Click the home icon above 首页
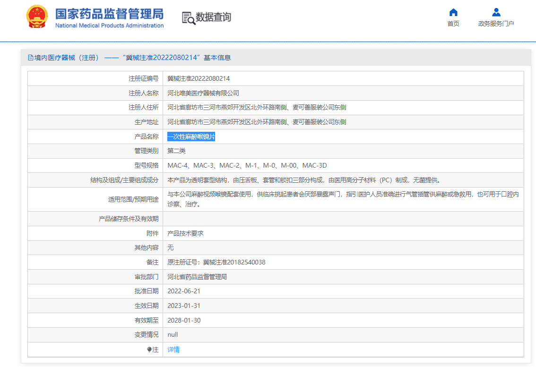Viewport: 536px width, 367px height. coord(453,12)
